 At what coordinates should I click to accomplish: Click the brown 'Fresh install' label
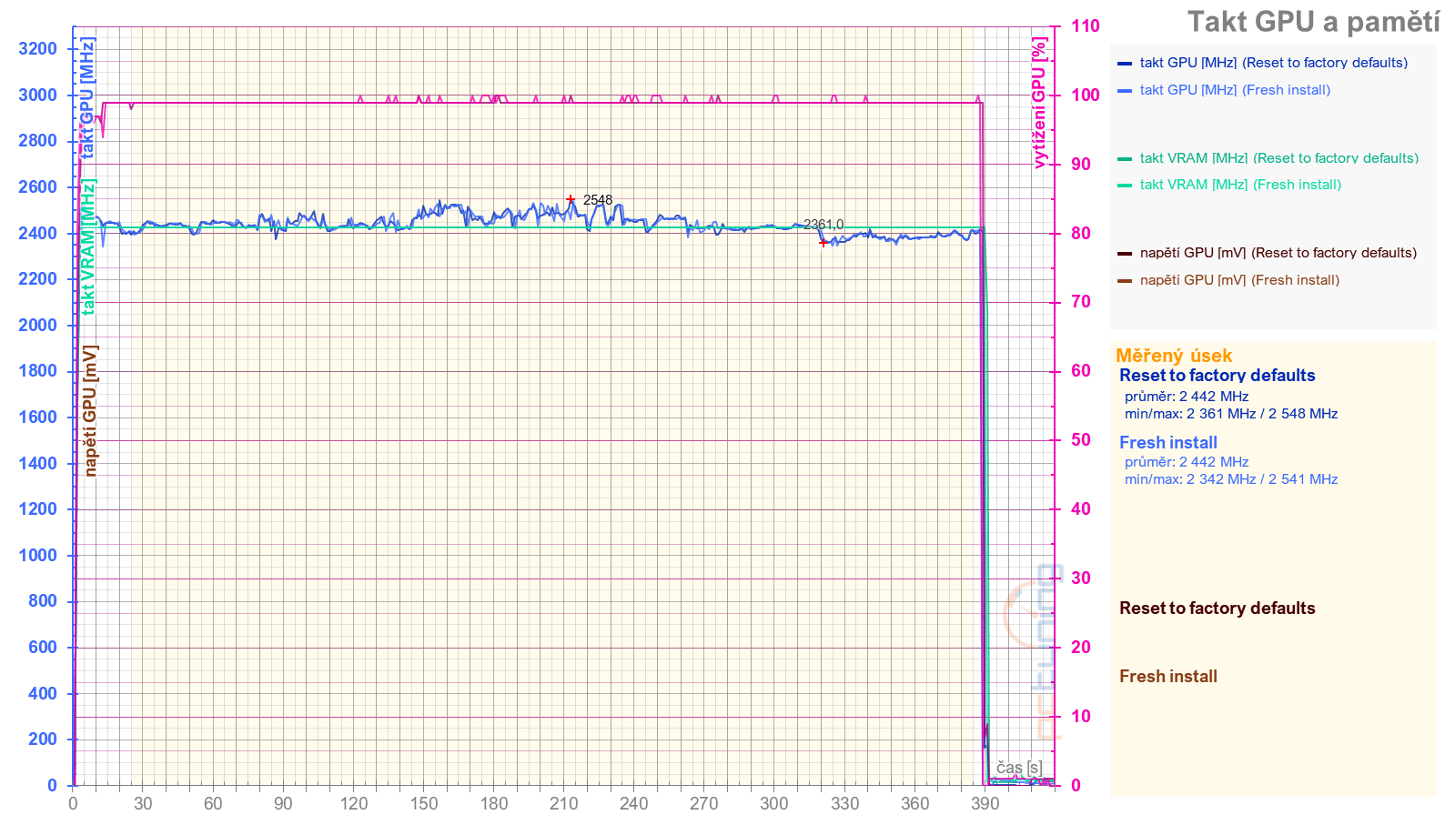point(1167,677)
